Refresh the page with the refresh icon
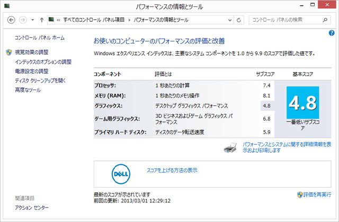The width and height of the screenshot is (339, 222). [239, 20]
